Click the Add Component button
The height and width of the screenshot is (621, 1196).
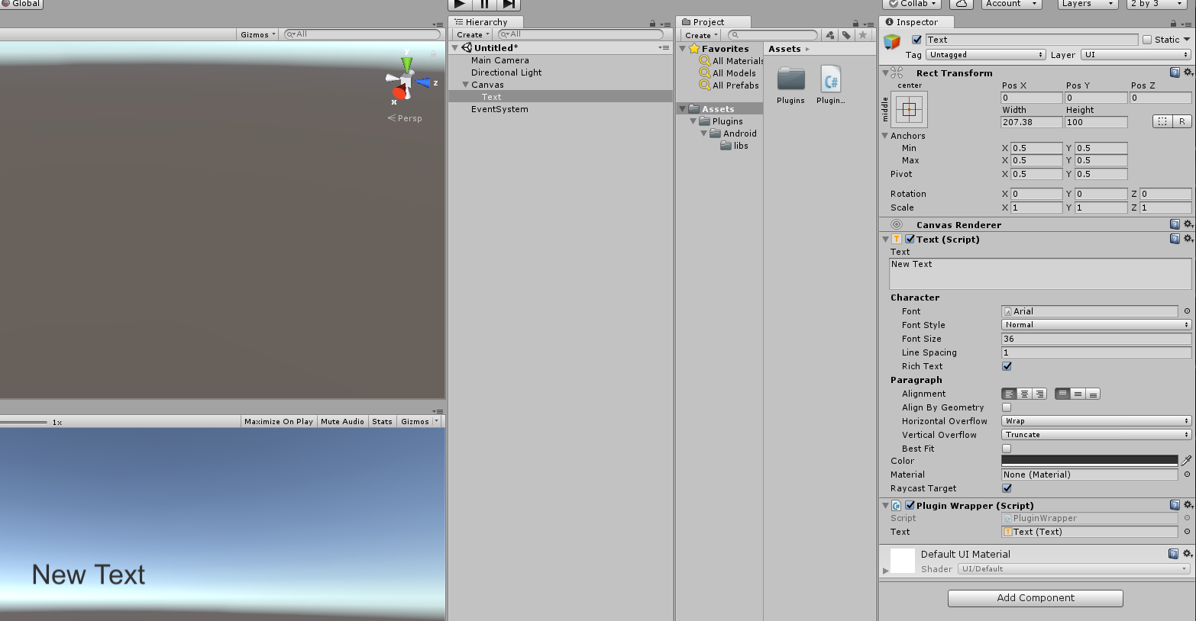[x=1035, y=598]
